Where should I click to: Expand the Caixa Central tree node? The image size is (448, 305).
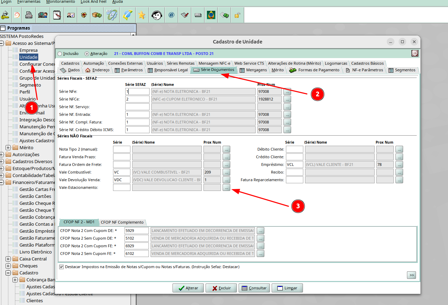pyautogui.click(x=8, y=259)
